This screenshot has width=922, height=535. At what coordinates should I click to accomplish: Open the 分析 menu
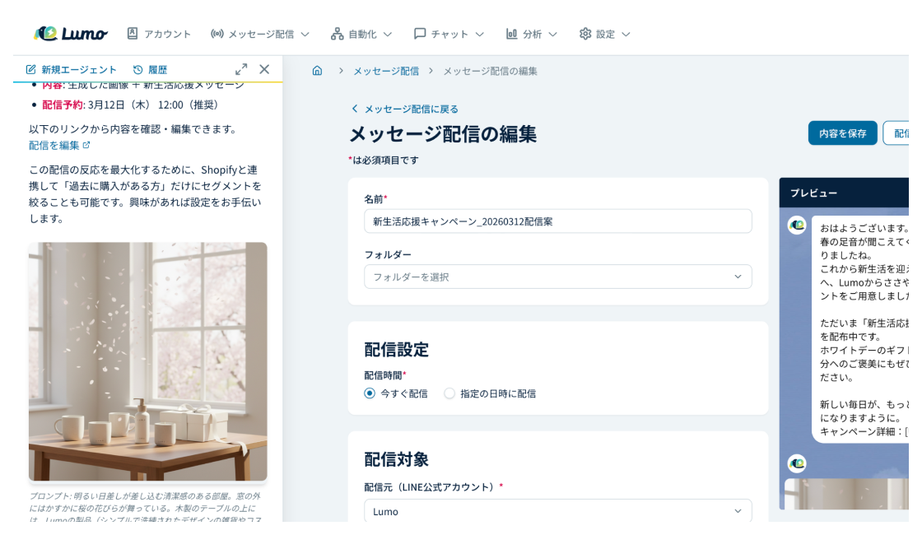click(531, 34)
